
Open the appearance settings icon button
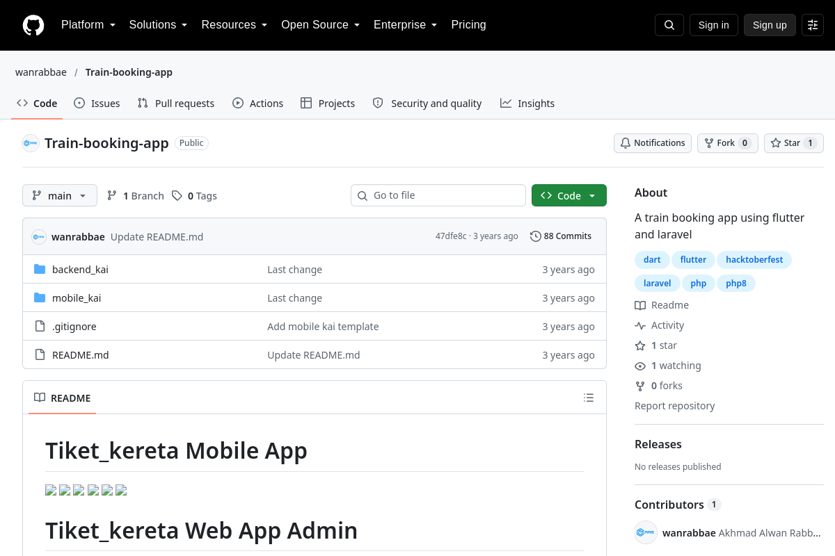813,25
